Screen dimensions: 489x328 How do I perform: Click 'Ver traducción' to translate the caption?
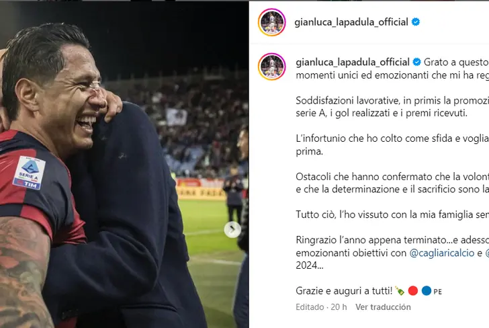coord(383,307)
